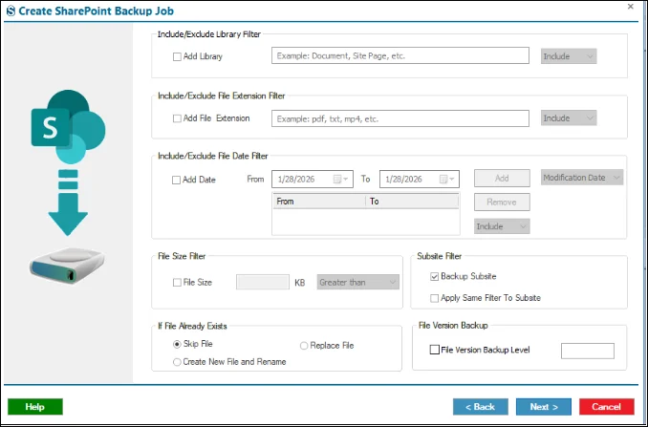Enable Apply Same Filter To Subsite
This screenshot has width=648, height=427.
click(434, 298)
